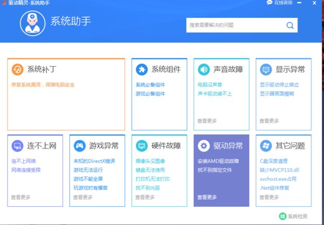The width and height of the screenshot is (324, 225).
Task: Click the 系统补丁 card title
Action: tap(42, 70)
